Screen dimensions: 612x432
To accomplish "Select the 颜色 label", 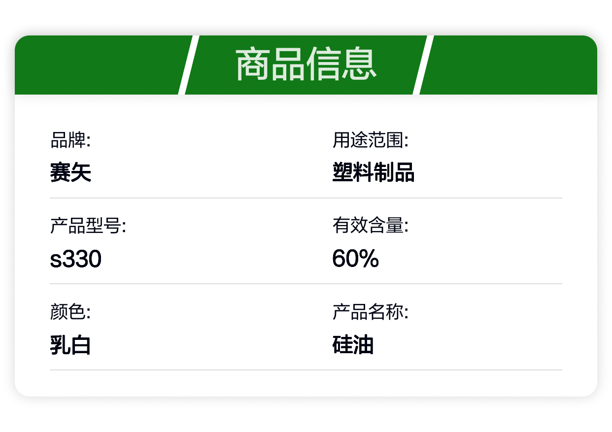I will pyautogui.click(x=70, y=312).
